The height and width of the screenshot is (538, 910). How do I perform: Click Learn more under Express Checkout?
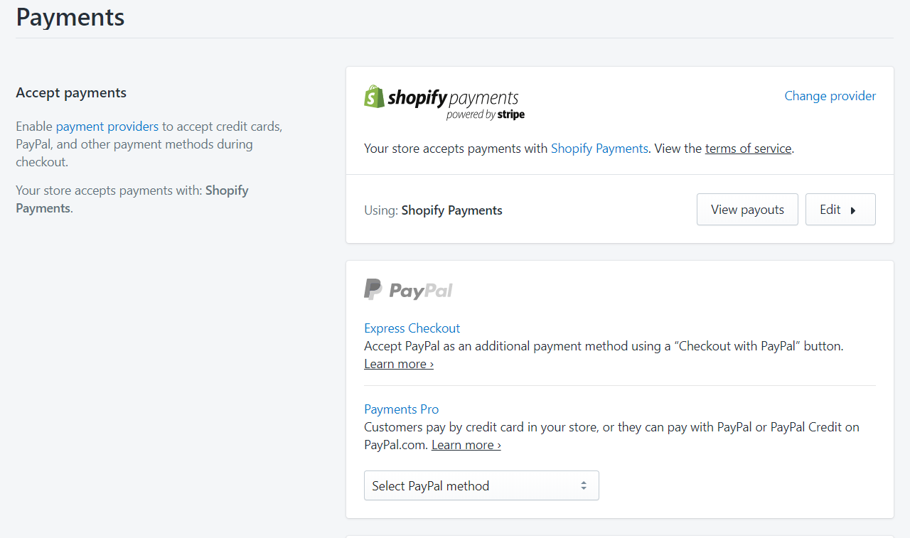click(399, 364)
